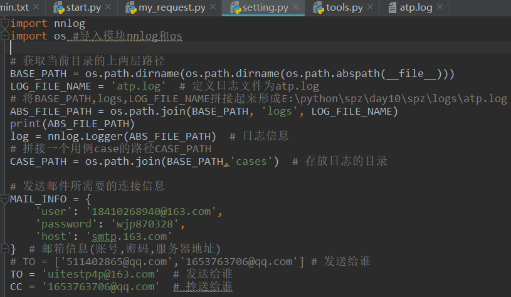Image resolution: width=511 pixels, height=297 pixels.
Task: Close the my_request.py tab
Action: coord(213,6)
